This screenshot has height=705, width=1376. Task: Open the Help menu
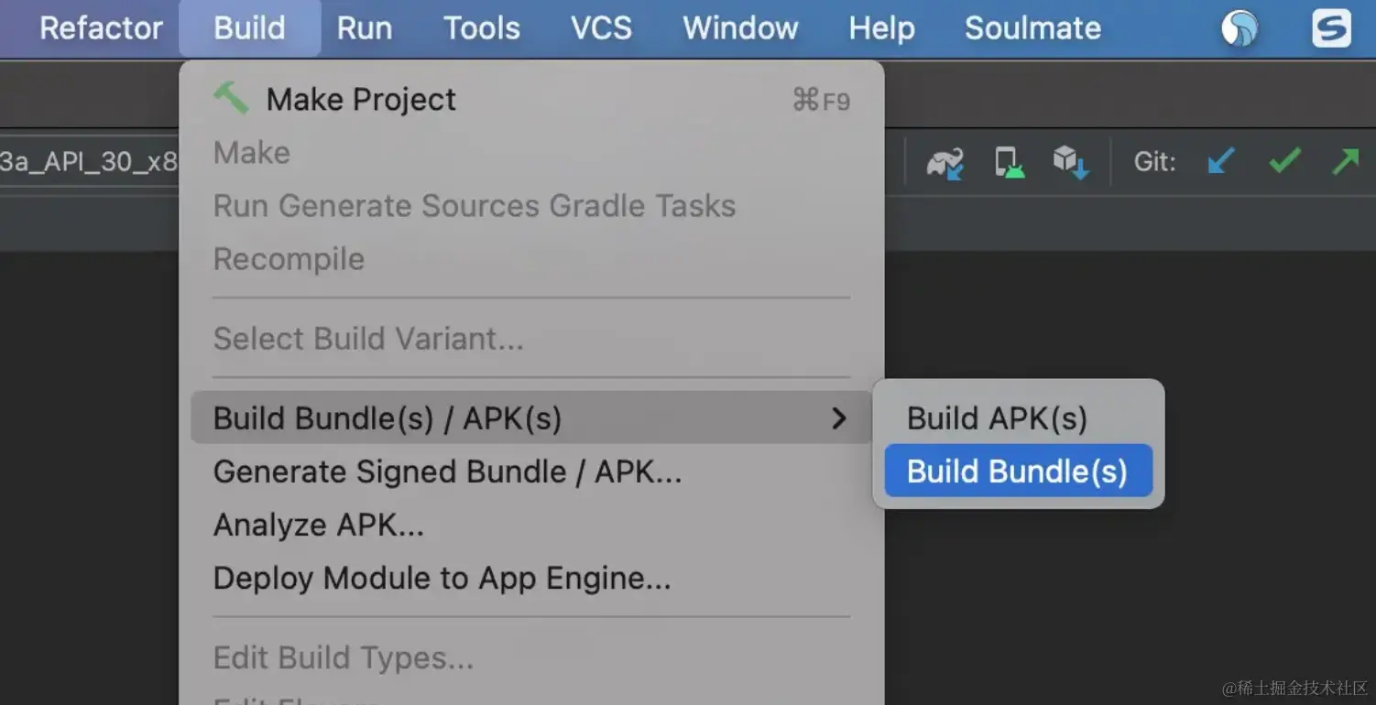point(881,27)
